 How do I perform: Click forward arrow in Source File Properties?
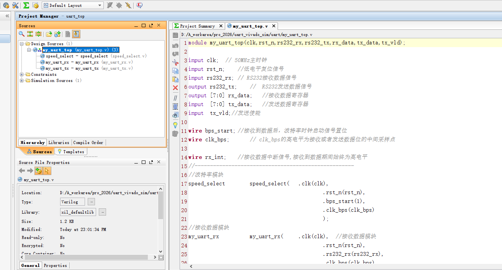(30, 171)
